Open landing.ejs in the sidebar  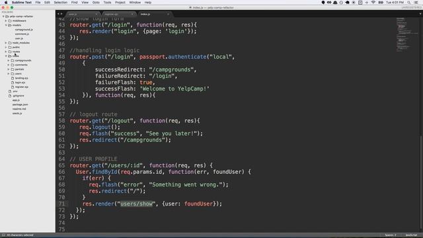[x=21, y=78]
